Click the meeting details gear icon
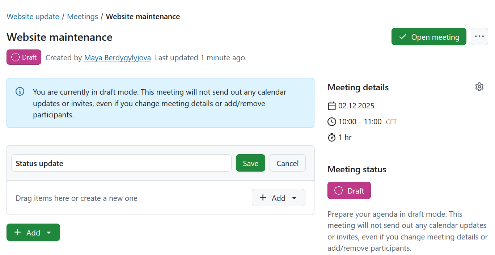Image resolution: width=495 pixels, height=255 pixels. [479, 87]
